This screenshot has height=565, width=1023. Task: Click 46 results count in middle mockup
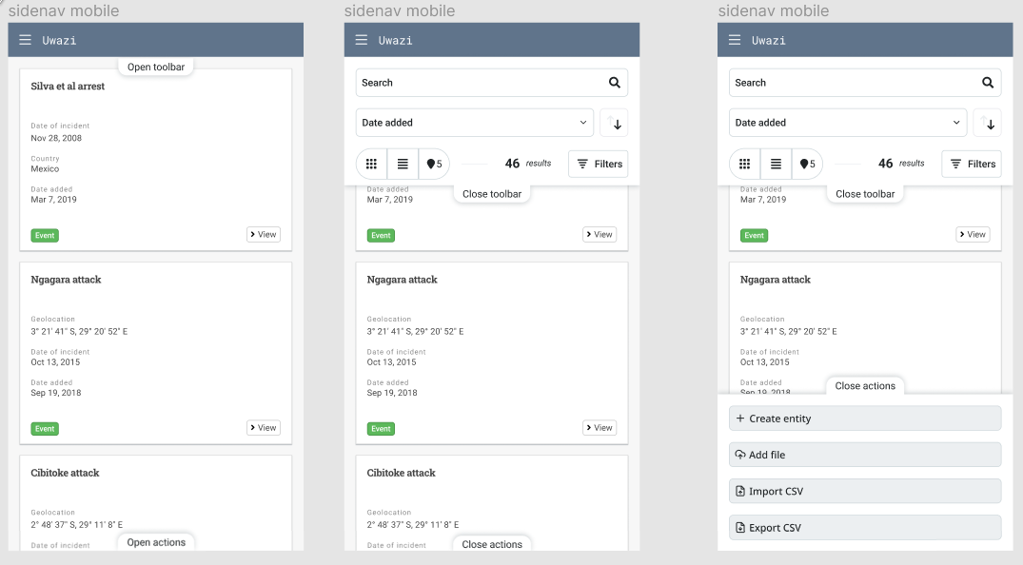[528, 163]
